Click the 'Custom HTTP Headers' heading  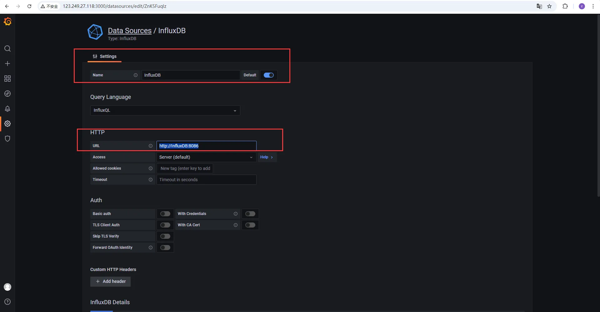click(x=113, y=269)
